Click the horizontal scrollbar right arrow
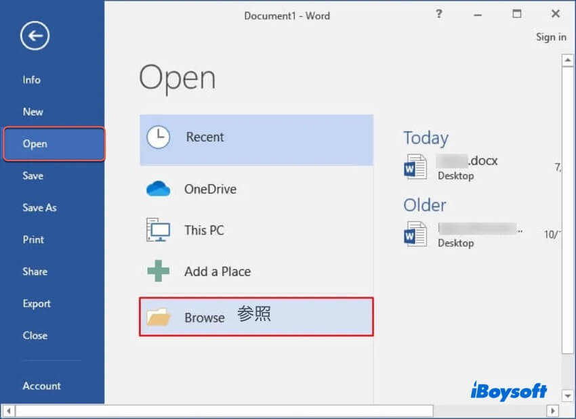The width and height of the screenshot is (576, 419). [553, 411]
